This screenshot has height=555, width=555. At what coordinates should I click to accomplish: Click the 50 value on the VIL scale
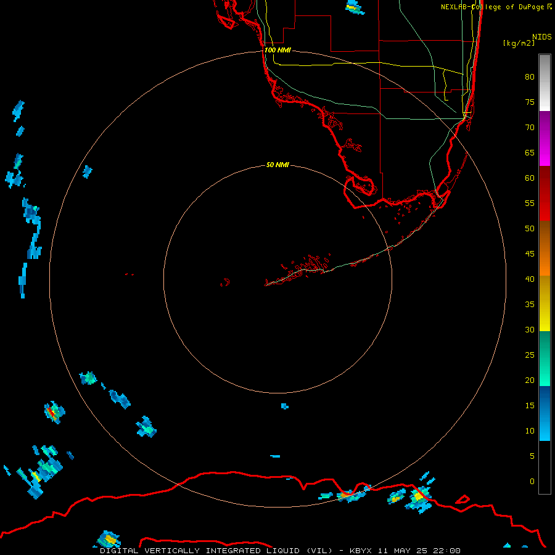pos(530,229)
